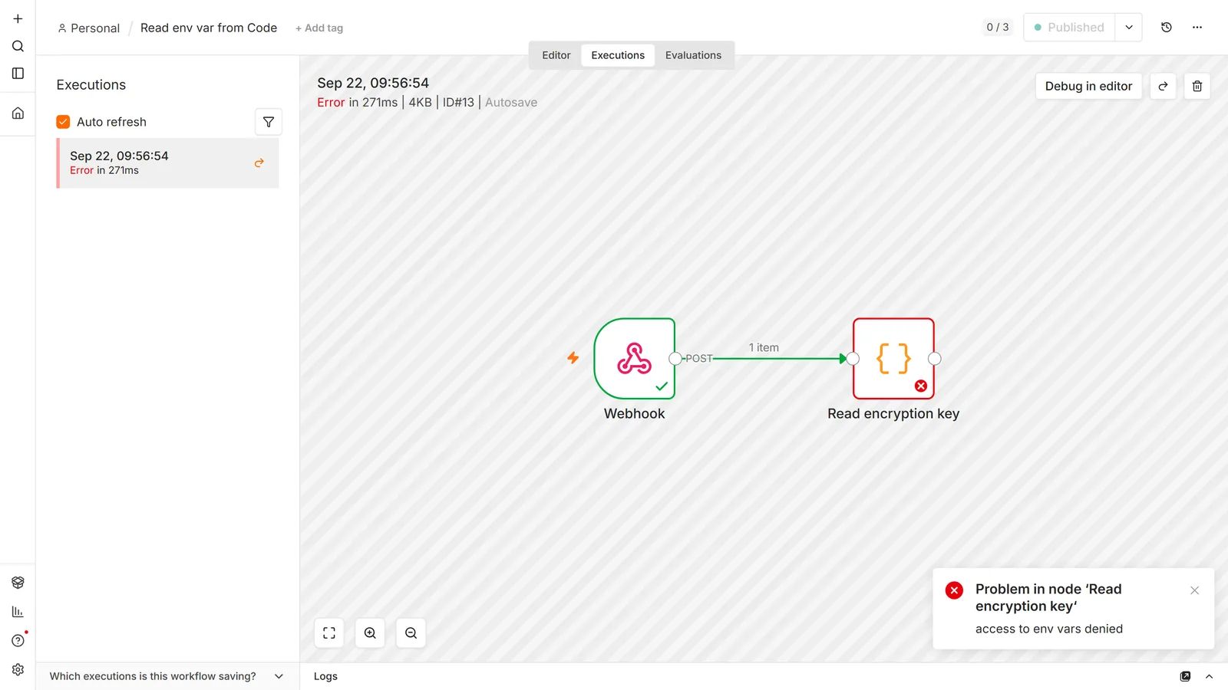Viewport: 1228px width, 690px height.
Task: Toggle the sidebar panel icon
Action: pos(18,74)
